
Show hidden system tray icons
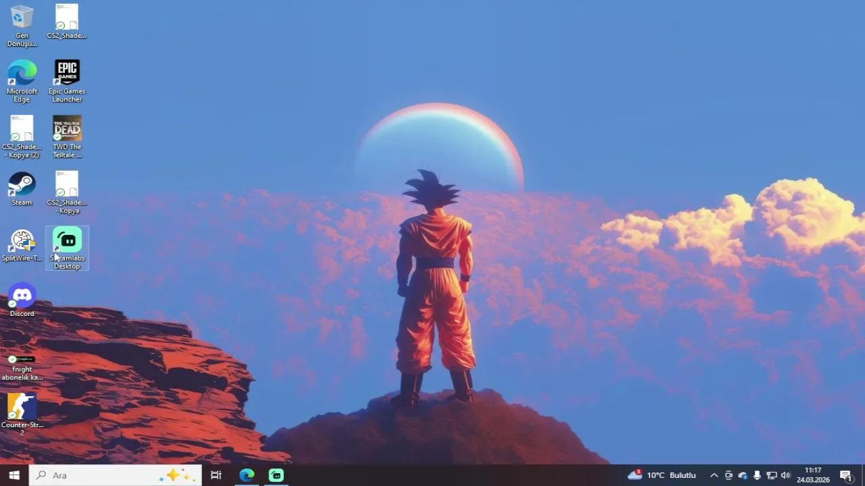point(714,475)
